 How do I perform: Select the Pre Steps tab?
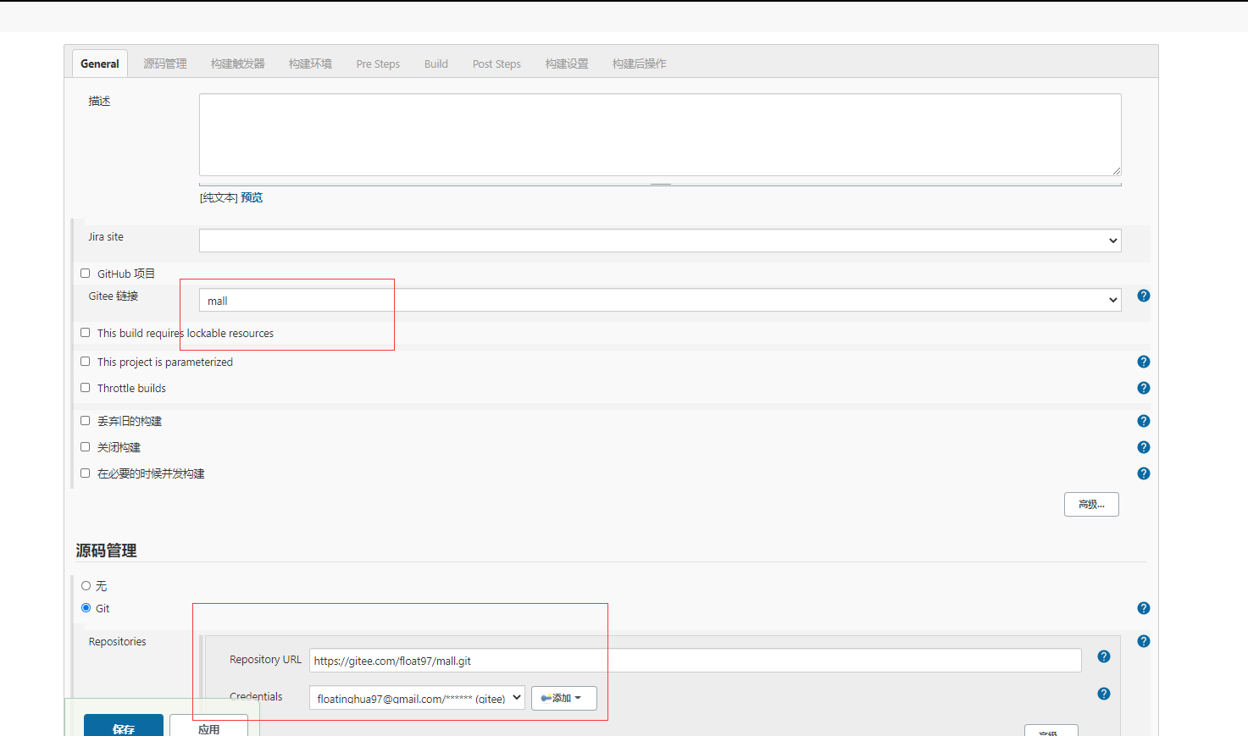pos(378,64)
